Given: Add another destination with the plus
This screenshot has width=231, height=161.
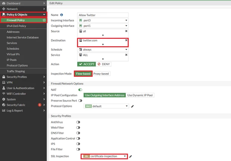Looking at the screenshot, I should (103, 44).
